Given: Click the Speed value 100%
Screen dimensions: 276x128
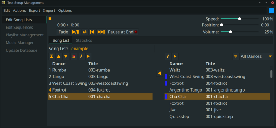Looking at the screenshot, I should pyautogui.click(x=268, y=19).
